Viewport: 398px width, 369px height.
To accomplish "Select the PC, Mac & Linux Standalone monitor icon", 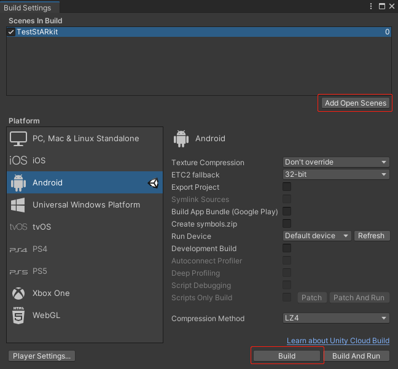I will click(18, 139).
